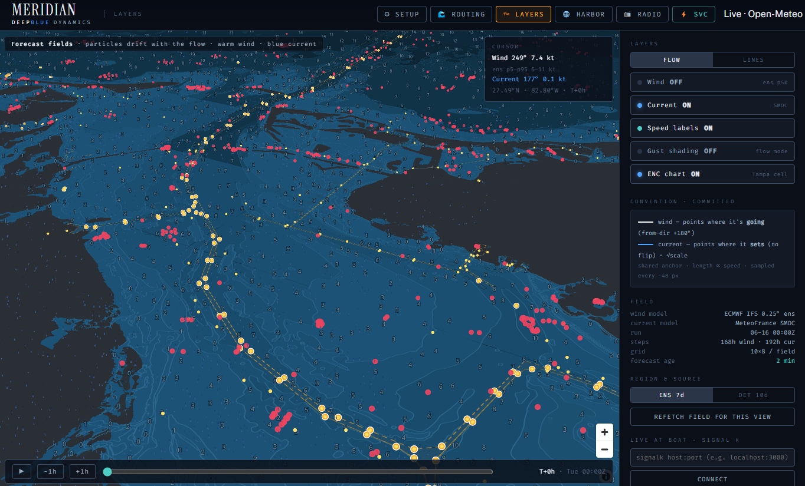This screenshot has width=805, height=486.
Task: Click the Connect button for Signal K
Action: [712, 478]
